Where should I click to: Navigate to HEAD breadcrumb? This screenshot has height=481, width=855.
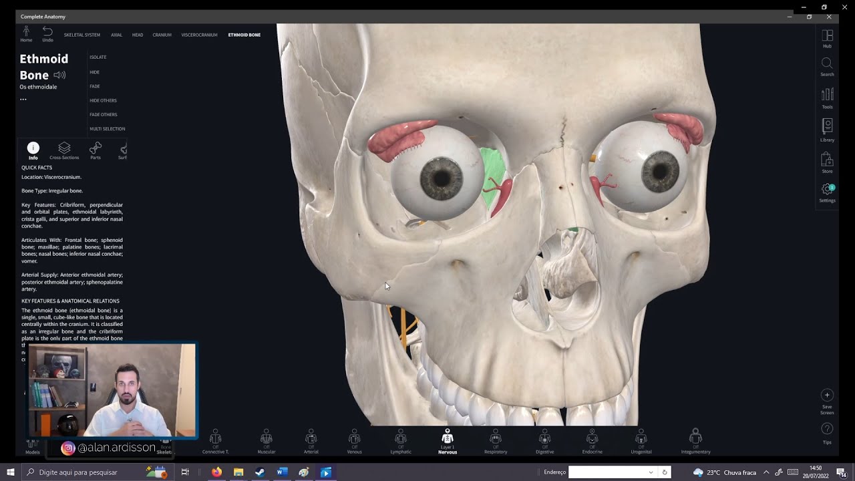click(138, 35)
